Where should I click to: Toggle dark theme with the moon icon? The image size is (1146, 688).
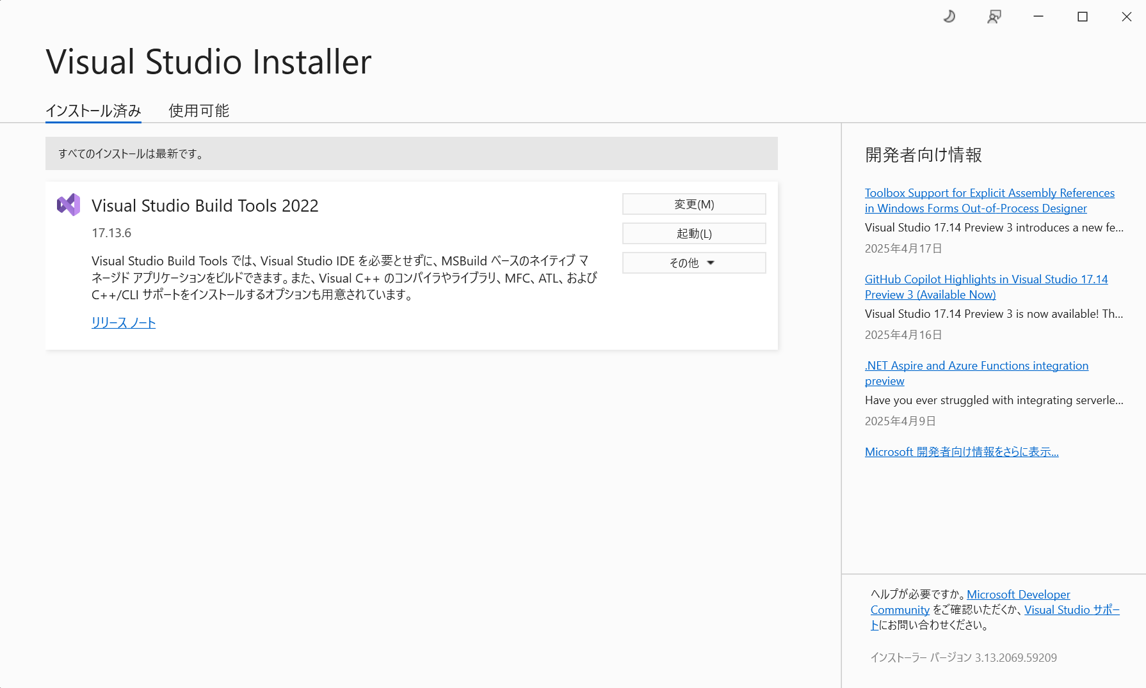[x=949, y=17]
